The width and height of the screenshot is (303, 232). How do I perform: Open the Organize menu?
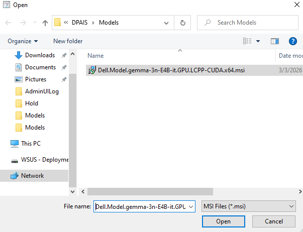pos(23,41)
